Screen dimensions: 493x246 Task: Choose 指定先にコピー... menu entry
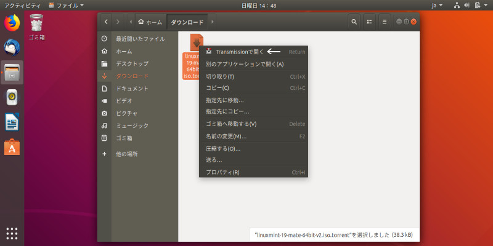(x=253, y=111)
